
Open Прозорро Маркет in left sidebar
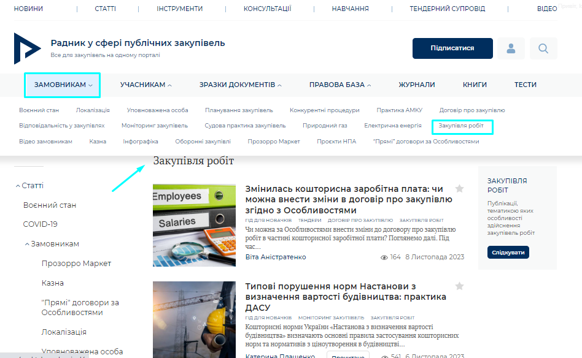click(77, 264)
